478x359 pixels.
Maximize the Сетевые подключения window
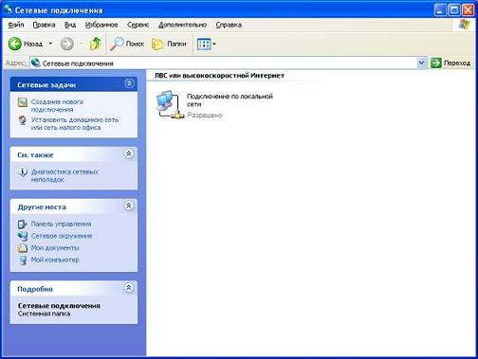[454, 10]
